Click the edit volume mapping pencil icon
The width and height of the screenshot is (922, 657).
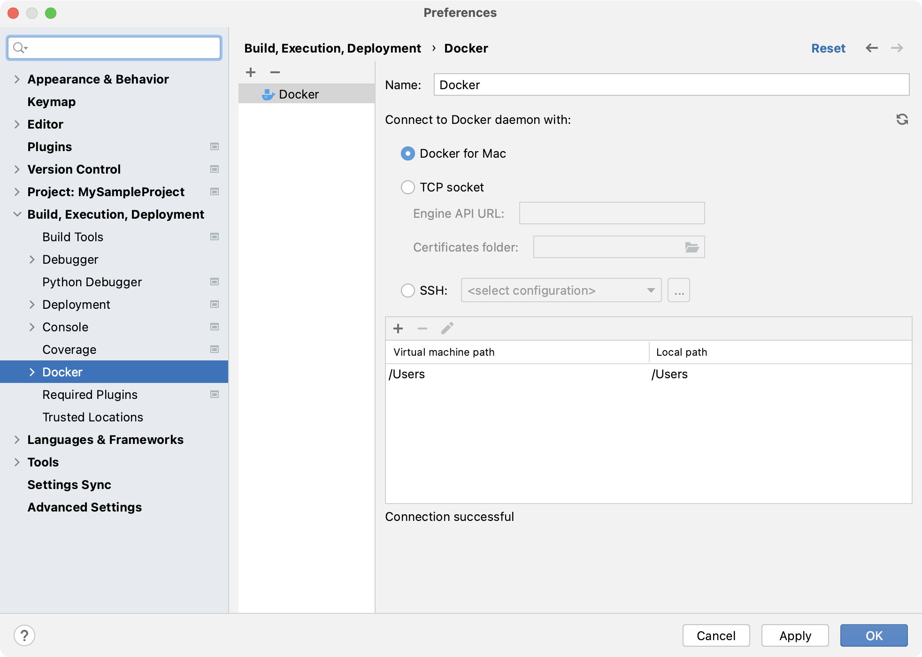446,328
